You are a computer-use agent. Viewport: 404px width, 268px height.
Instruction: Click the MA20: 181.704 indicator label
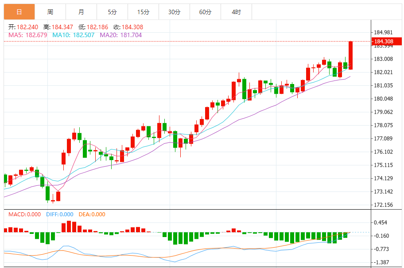[121, 35]
